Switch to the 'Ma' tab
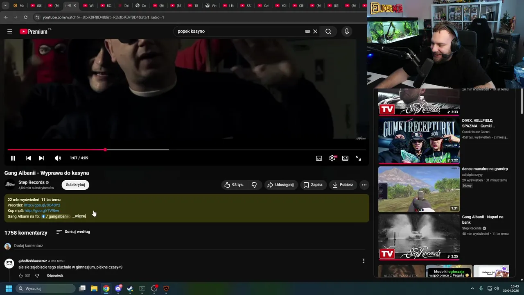The width and height of the screenshot is (524, 295). pyautogui.click(x=19, y=6)
